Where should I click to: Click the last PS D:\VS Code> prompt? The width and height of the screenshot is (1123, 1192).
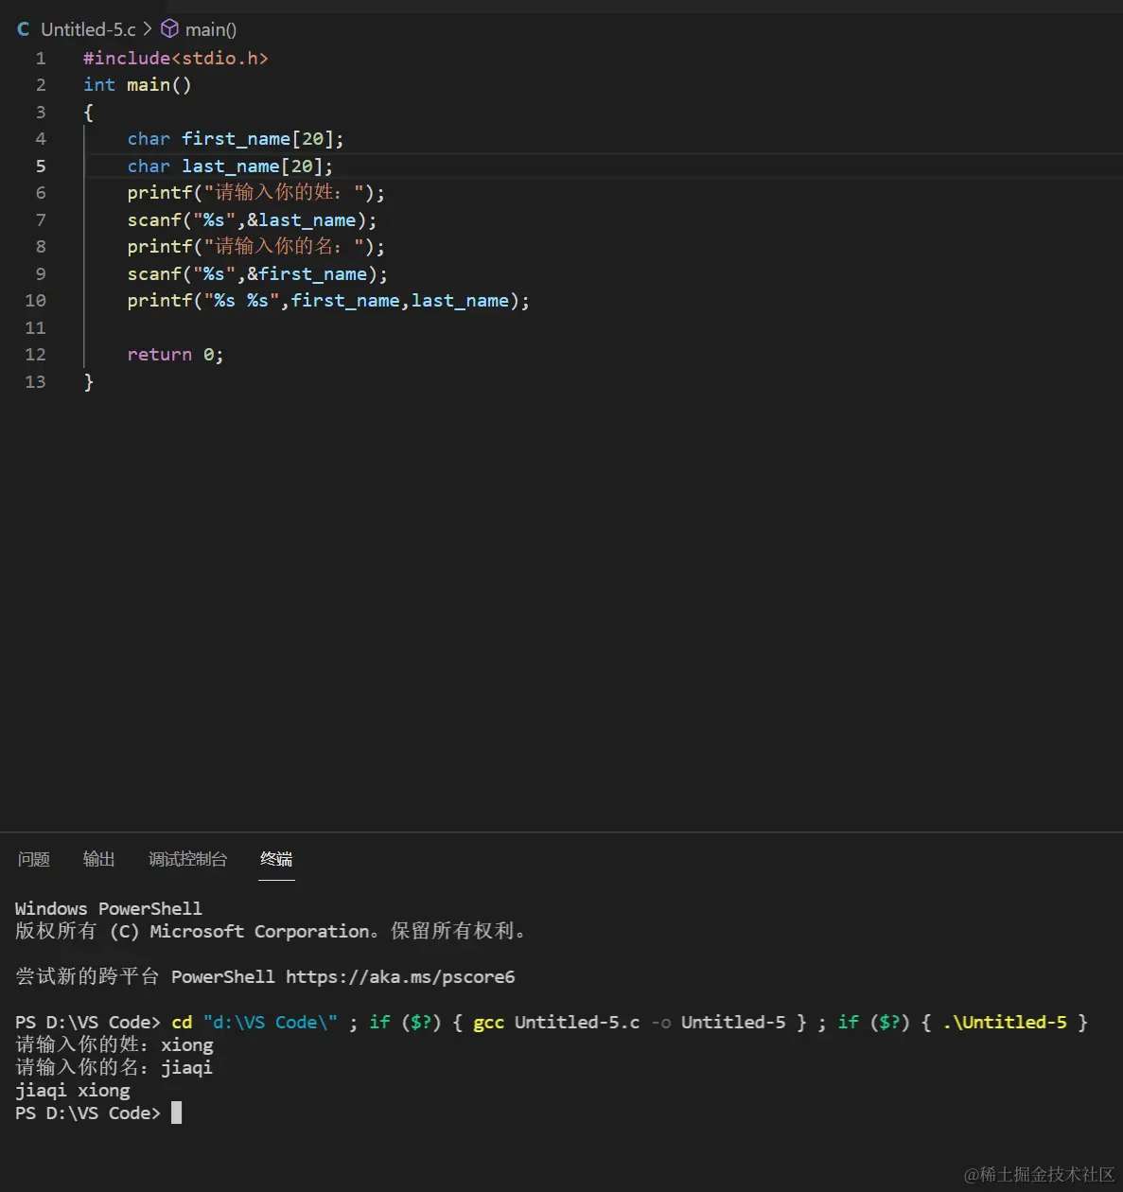[88, 1113]
